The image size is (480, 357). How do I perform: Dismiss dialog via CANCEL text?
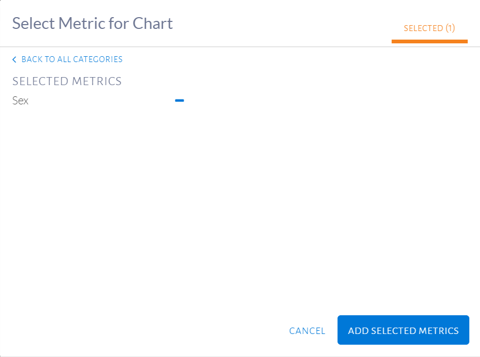[307, 331]
